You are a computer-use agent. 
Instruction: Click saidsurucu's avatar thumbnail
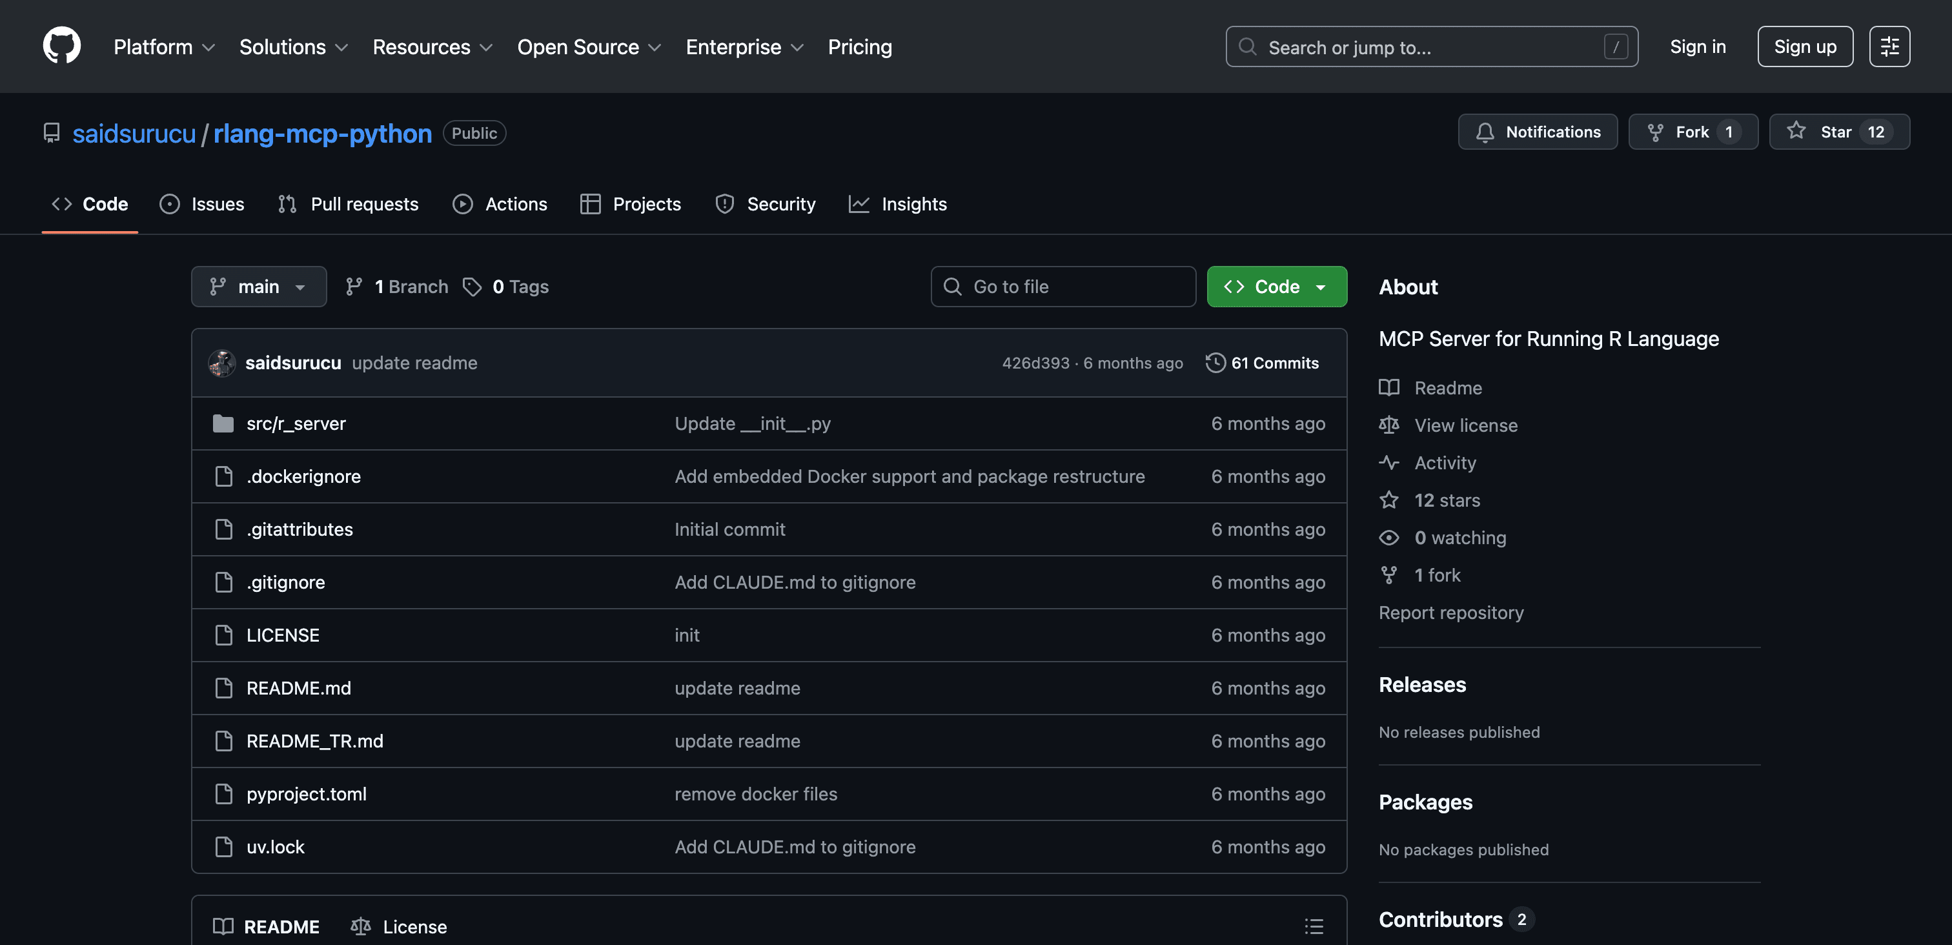(222, 363)
